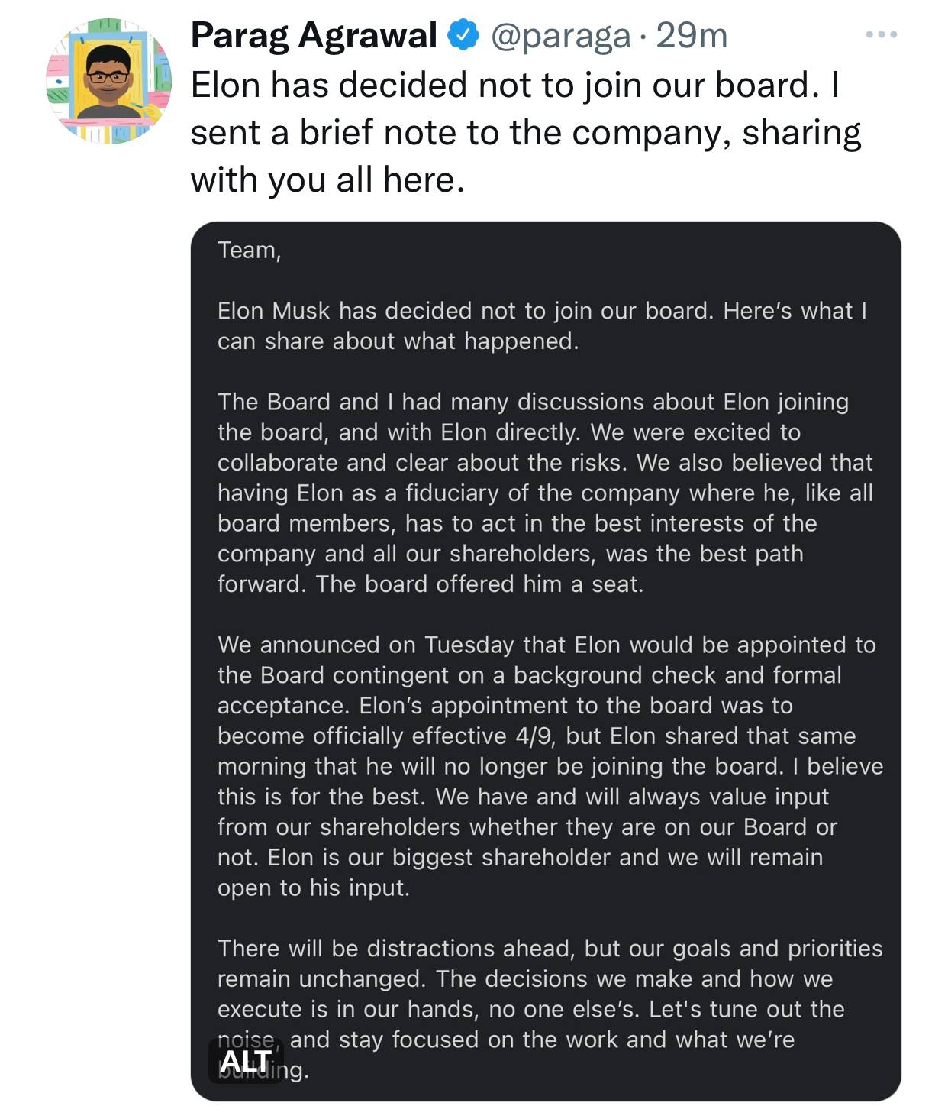Open the three-dot more options menu
Screen dimensions: 948x1119
[x=881, y=35]
